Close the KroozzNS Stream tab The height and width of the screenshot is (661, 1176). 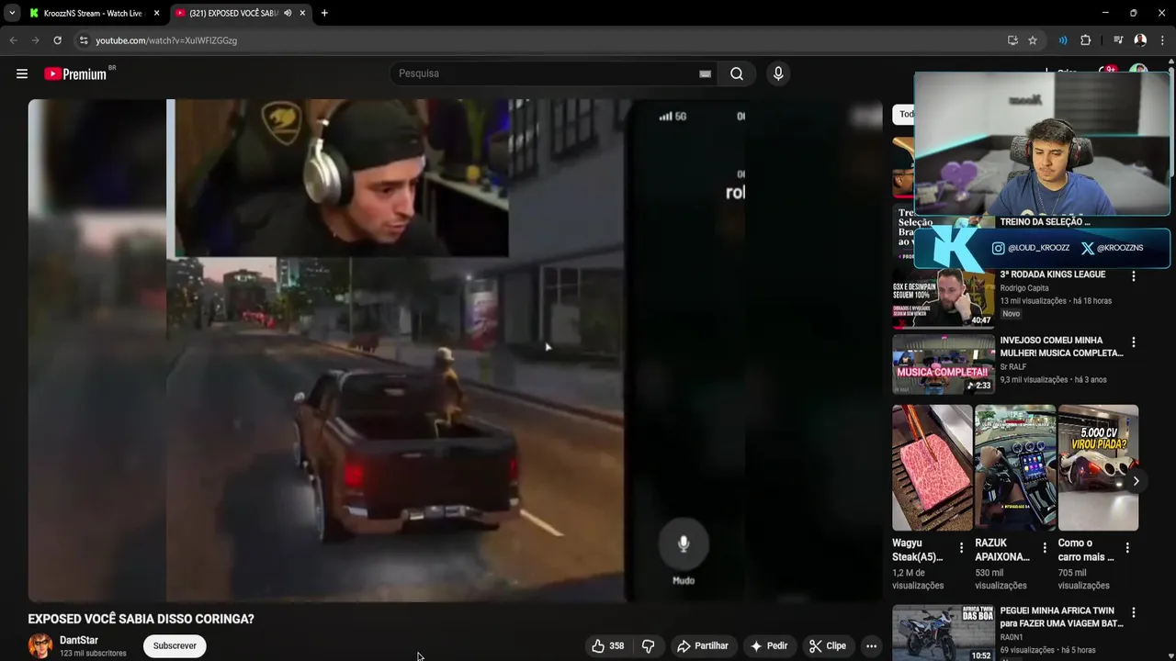click(x=156, y=13)
